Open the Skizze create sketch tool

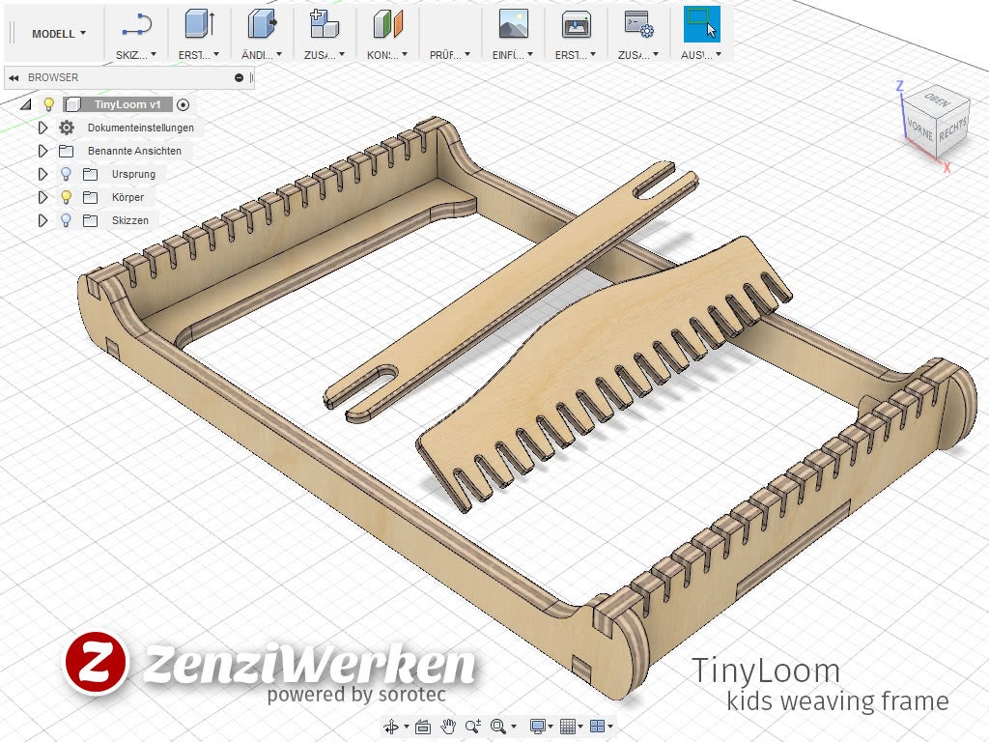(x=135, y=25)
